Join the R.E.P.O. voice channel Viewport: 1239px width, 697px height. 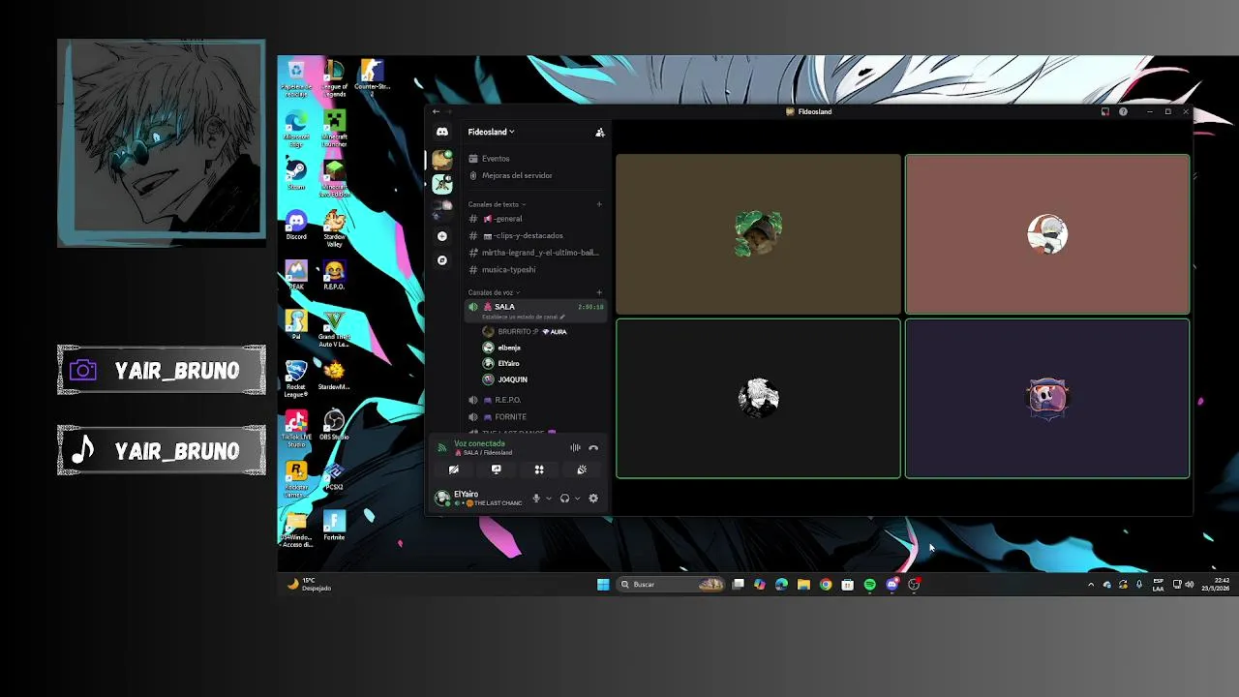point(534,400)
